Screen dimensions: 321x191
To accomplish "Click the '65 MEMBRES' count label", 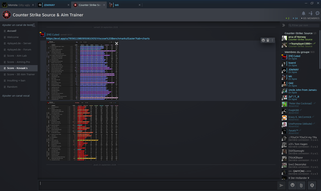I will 310,18.
